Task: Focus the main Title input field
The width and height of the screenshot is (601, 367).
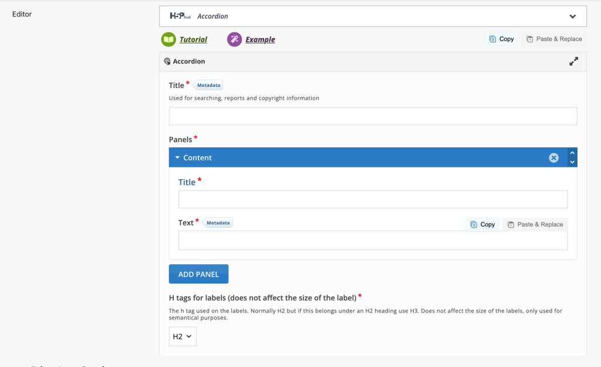Action: 373,116
